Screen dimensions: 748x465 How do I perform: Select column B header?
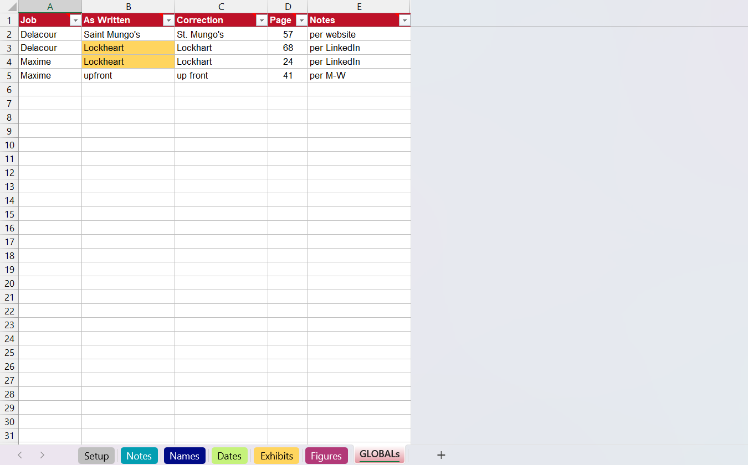point(128,7)
